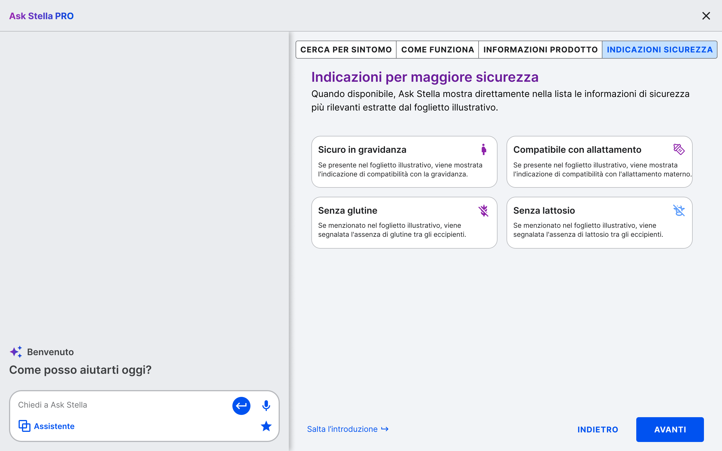Click the send arrow button
Screen dimensions: 722x451
[241, 406]
